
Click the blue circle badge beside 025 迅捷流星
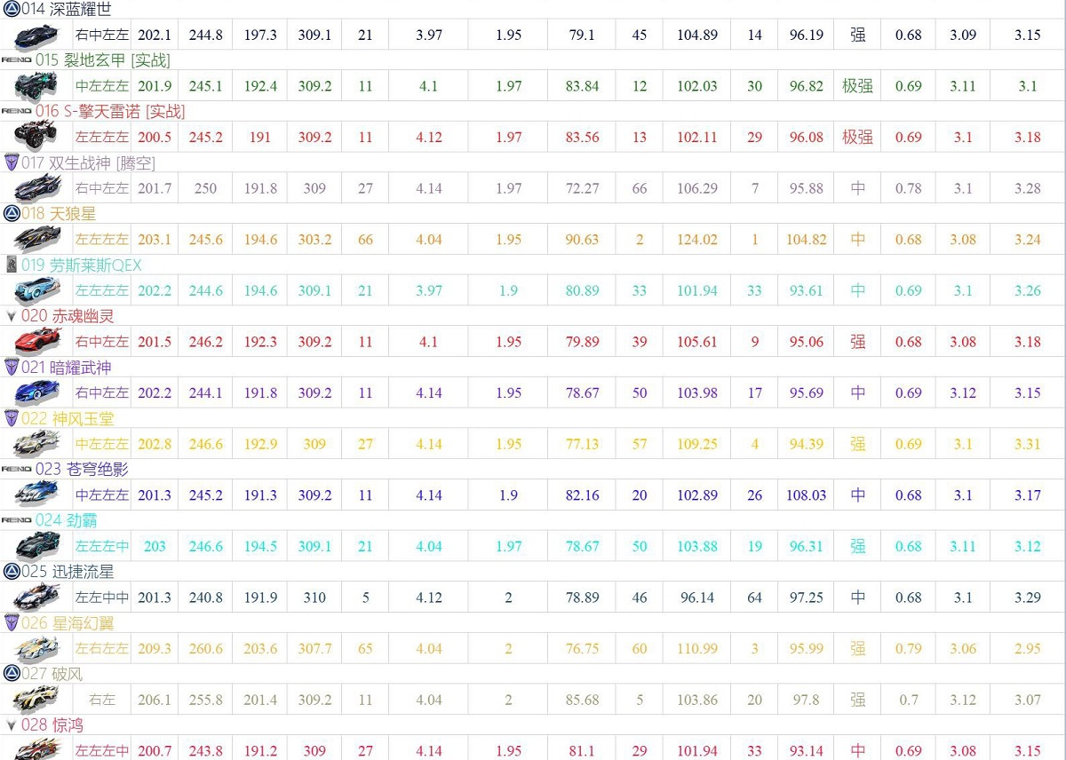pos(11,571)
